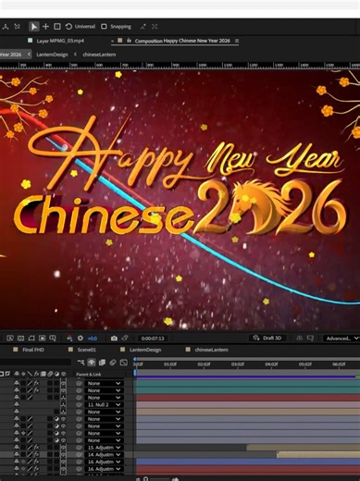Click the renderer icon left of Advanced

coord(310,339)
